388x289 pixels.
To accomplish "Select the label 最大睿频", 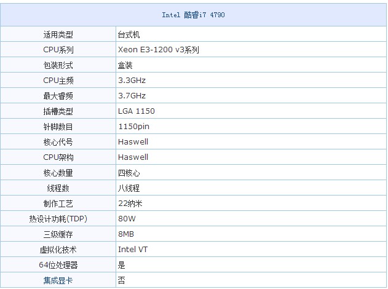I will pyautogui.click(x=58, y=96).
